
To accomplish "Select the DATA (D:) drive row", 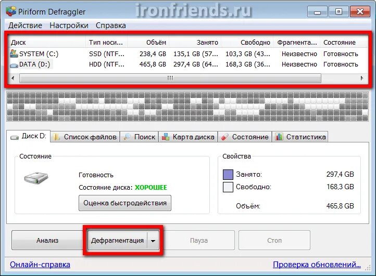I will pos(188,64).
